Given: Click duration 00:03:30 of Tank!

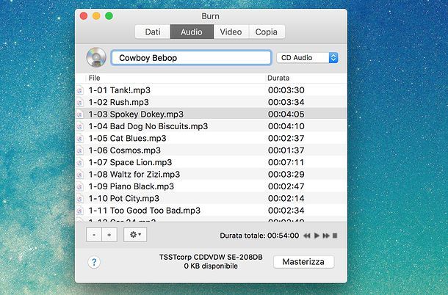Looking at the screenshot, I should [x=286, y=90].
